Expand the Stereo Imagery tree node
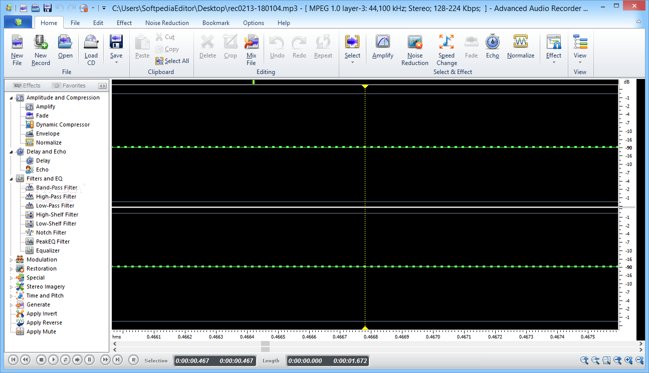The image size is (649, 373). tap(11, 287)
